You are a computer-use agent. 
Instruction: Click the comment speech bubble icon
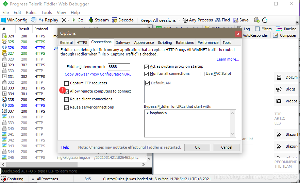pos(33,20)
